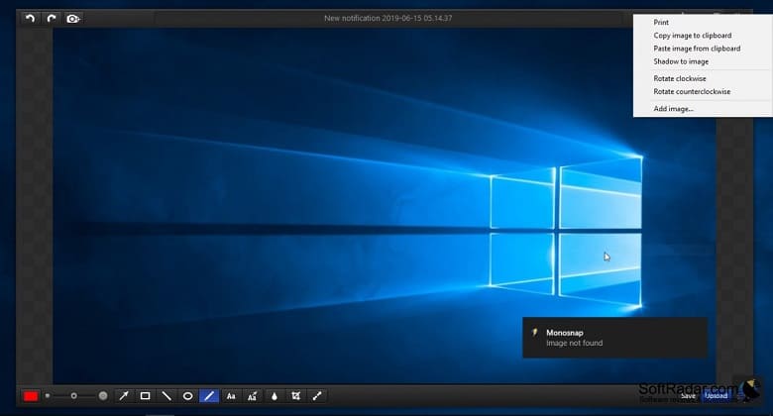Undo the last edit with the undo arrow

(30, 18)
